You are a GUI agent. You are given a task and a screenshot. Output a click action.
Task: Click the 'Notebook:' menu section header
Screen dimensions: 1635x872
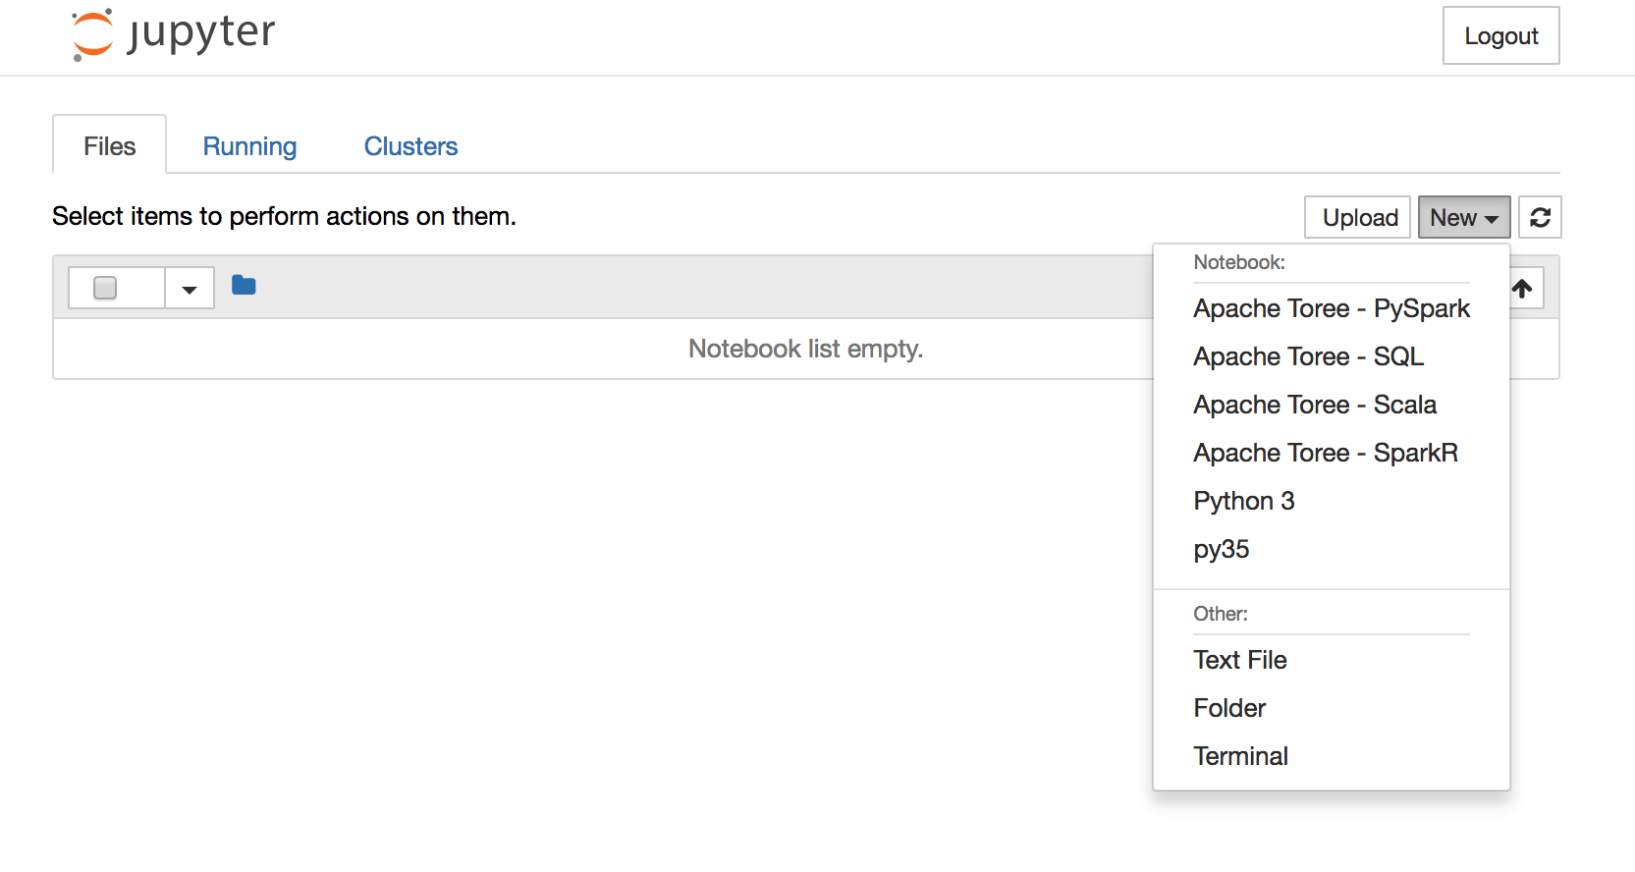(x=1239, y=262)
